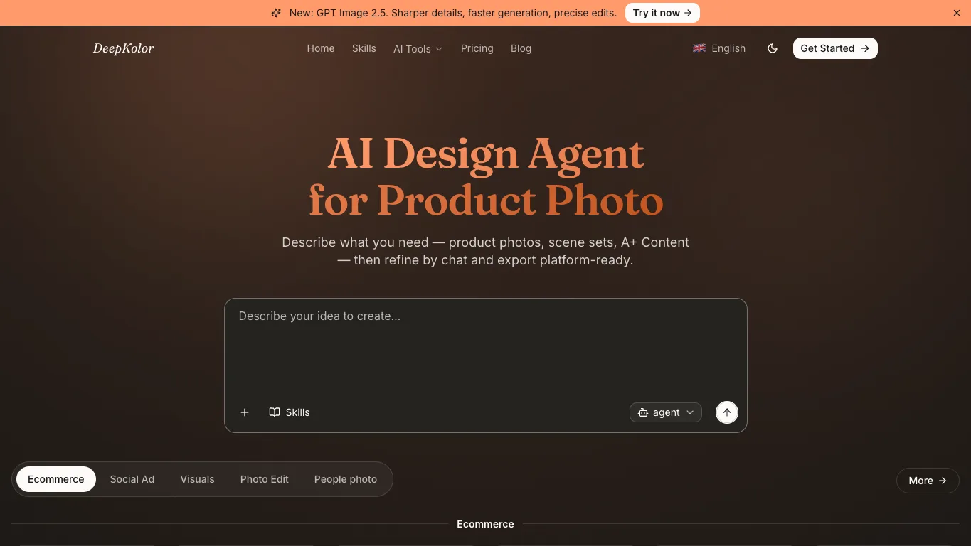Focus the 'Describe your idea to create' field
The width and height of the screenshot is (971, 546).
[486, 348]
